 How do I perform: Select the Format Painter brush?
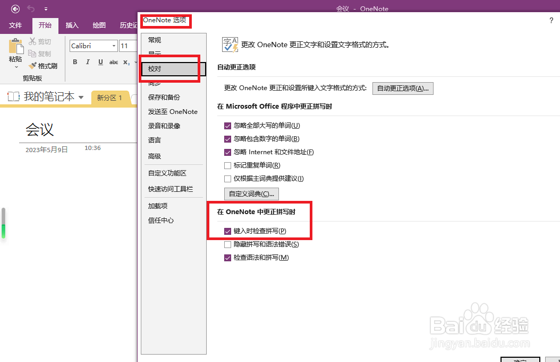tap(32, 66)
